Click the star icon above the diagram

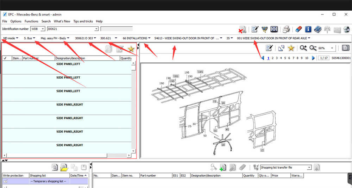[291, 48]
